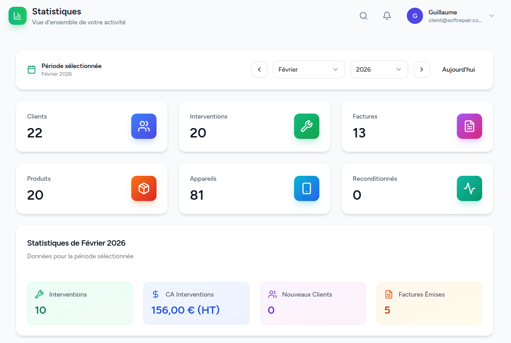This screenshot has height=343, width=511.
Task: Go to previous month with left arrow
Action: click(x=259, y=69)
